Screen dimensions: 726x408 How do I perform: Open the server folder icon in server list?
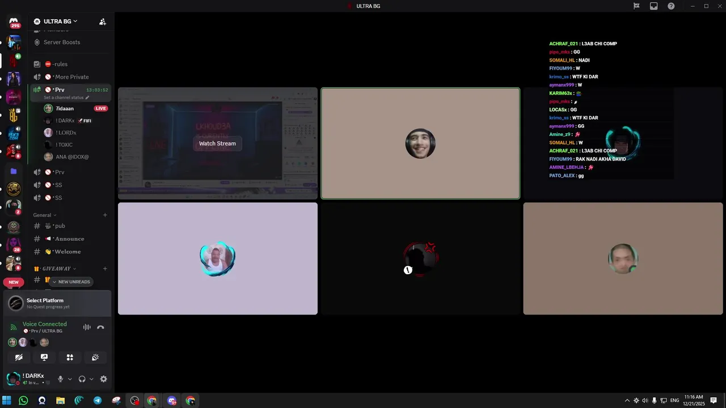pyautogui.click(x=14, y=171)
